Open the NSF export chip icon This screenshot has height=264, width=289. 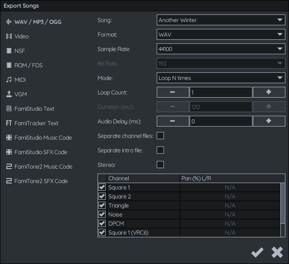point(9,51)
